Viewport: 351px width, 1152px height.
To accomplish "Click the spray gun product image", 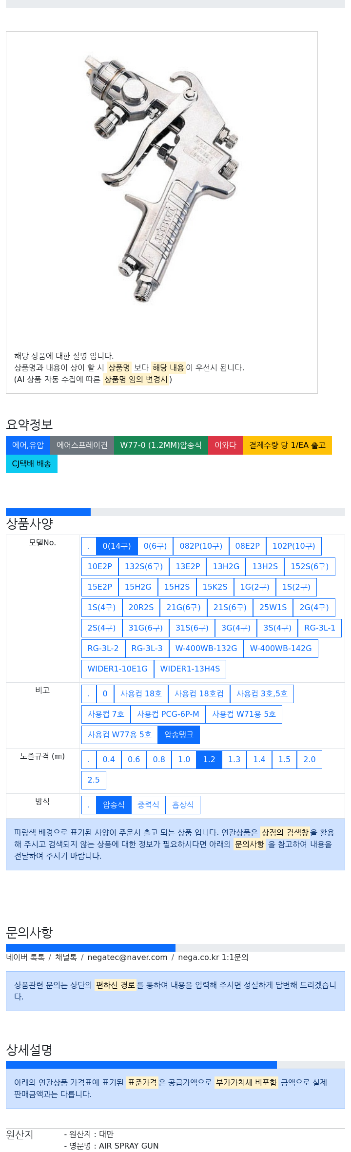I will [162, 178].
